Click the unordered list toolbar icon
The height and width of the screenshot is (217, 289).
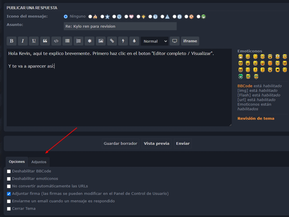tap(67, 41)
